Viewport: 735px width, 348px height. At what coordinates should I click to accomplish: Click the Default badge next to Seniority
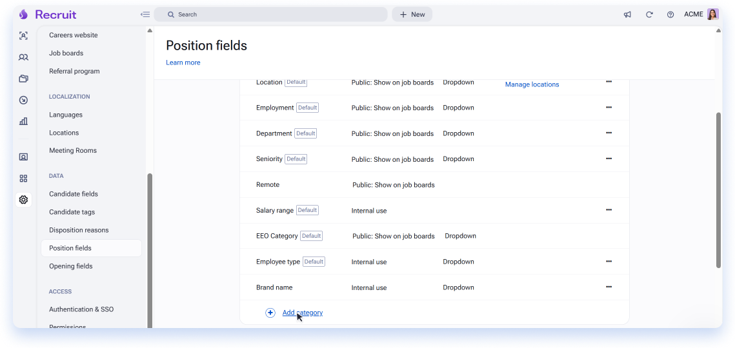[x=296, y=159]
